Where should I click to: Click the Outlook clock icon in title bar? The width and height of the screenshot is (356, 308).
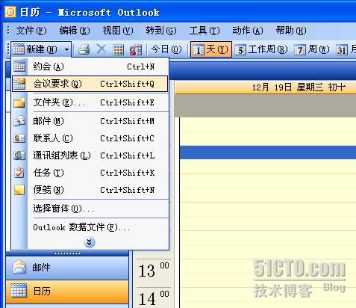coord(10,12)
